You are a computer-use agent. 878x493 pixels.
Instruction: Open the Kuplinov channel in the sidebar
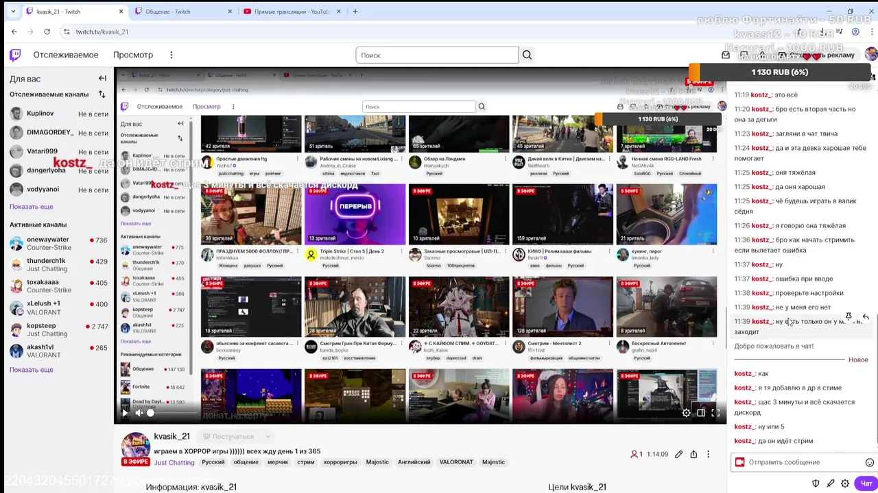click(59, 114)
